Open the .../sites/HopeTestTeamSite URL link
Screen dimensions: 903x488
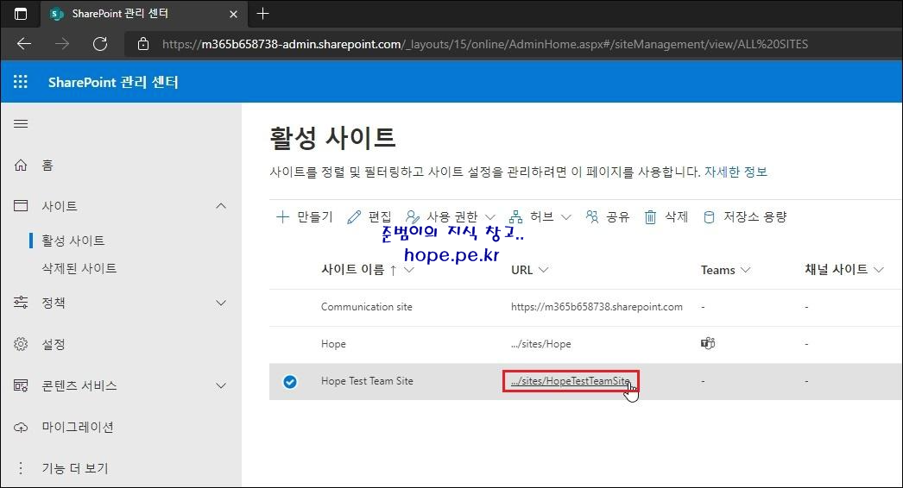[570, 381]
